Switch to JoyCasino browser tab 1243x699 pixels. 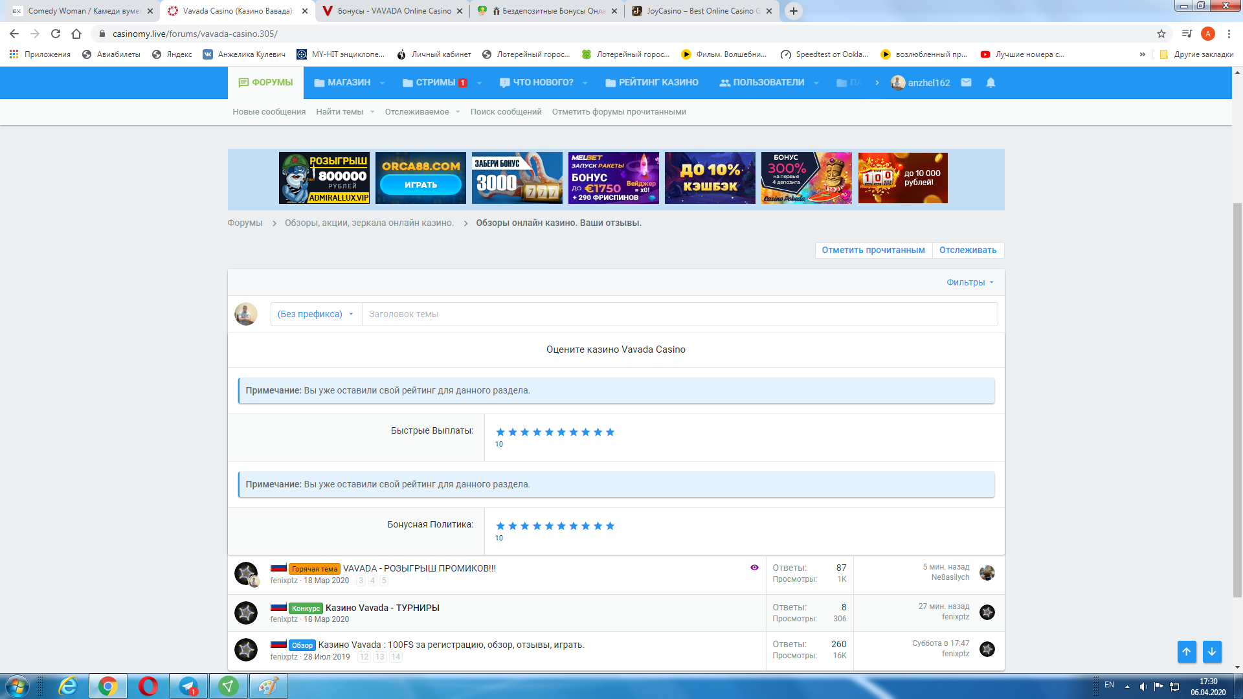click(702, 11)
